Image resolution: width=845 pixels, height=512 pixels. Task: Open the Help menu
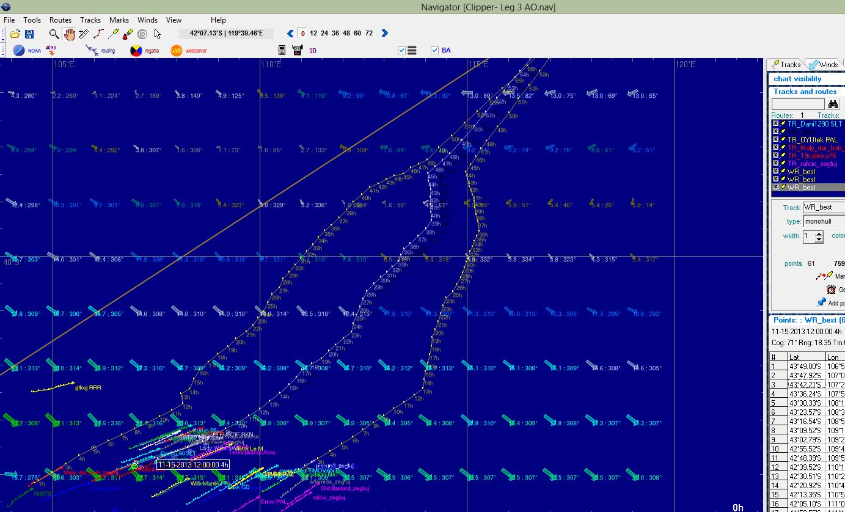click(x=218, y=20)
